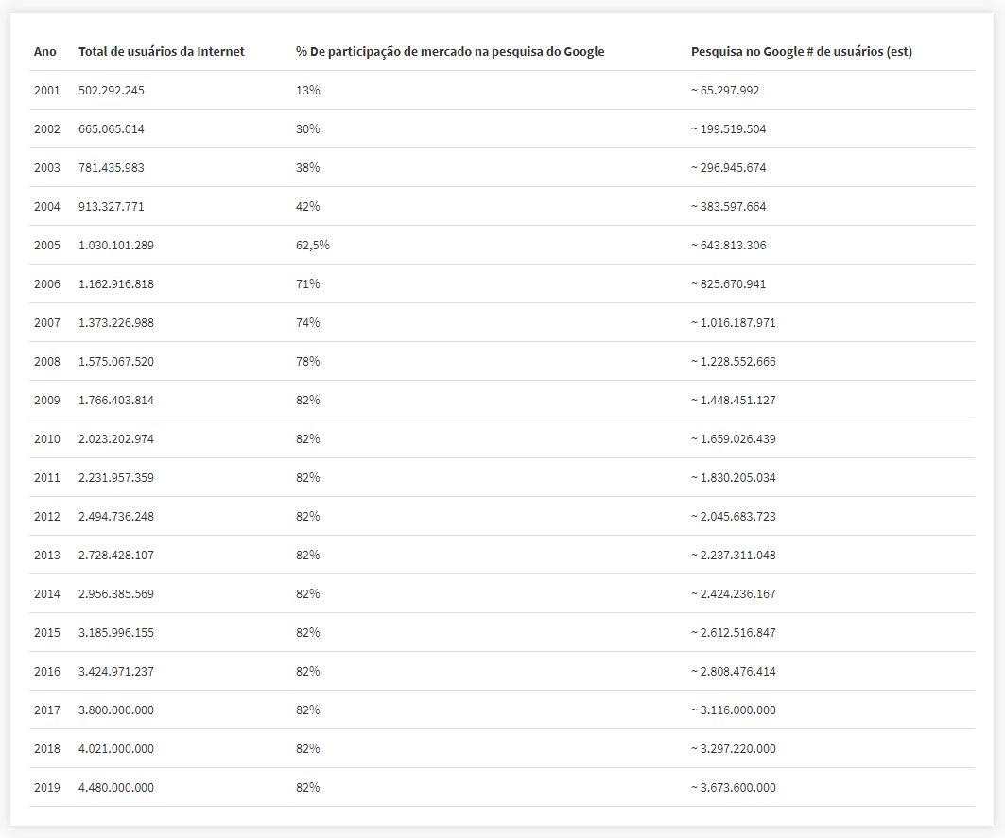Image resolution: width=1005 pixels, height=838 pixels.
Task: Click the estimate ~ 1.448.451.127
Action: [x=734, y=401]
